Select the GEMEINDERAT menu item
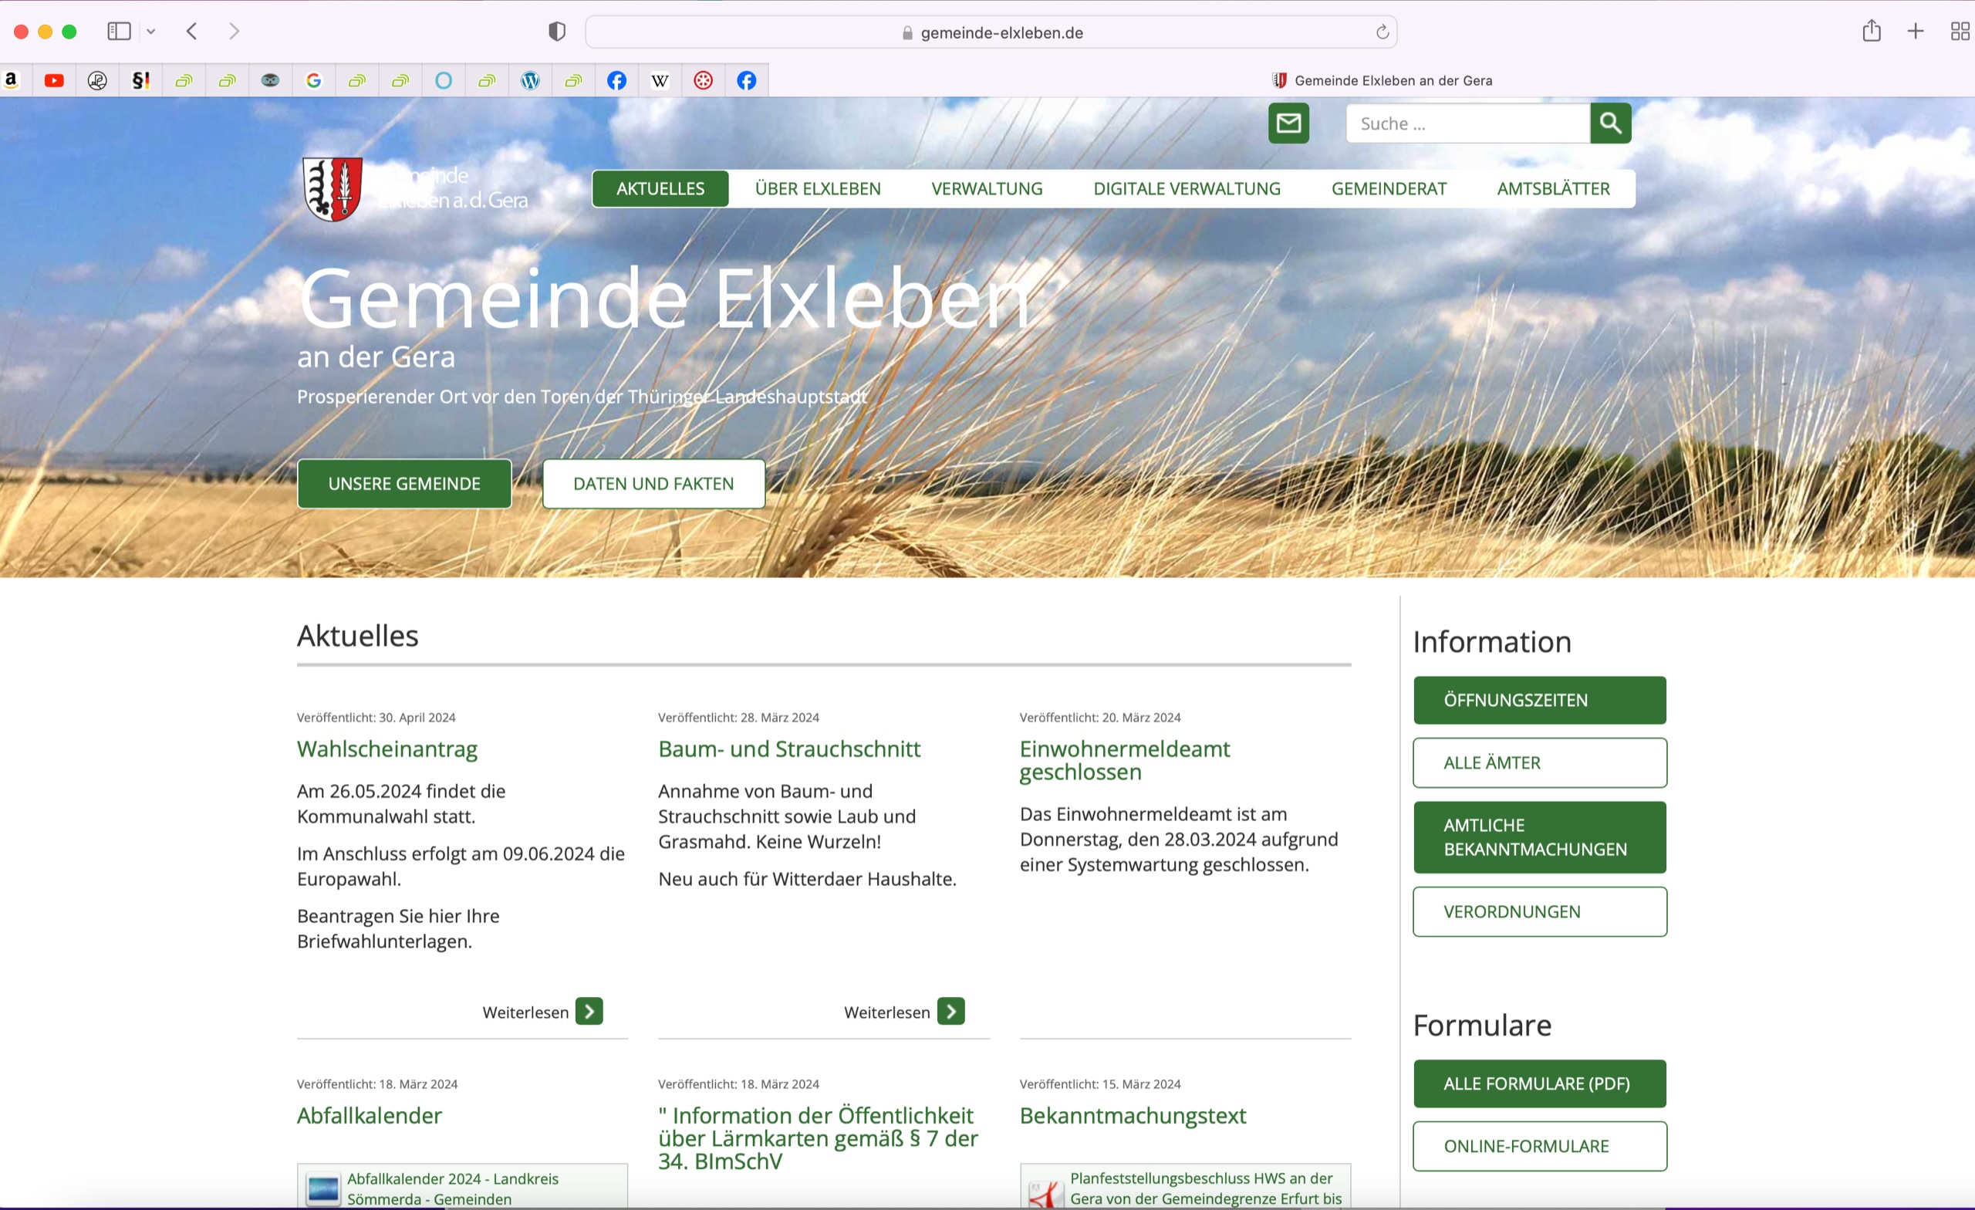1975x1210 pixels. coord(1388,188)
